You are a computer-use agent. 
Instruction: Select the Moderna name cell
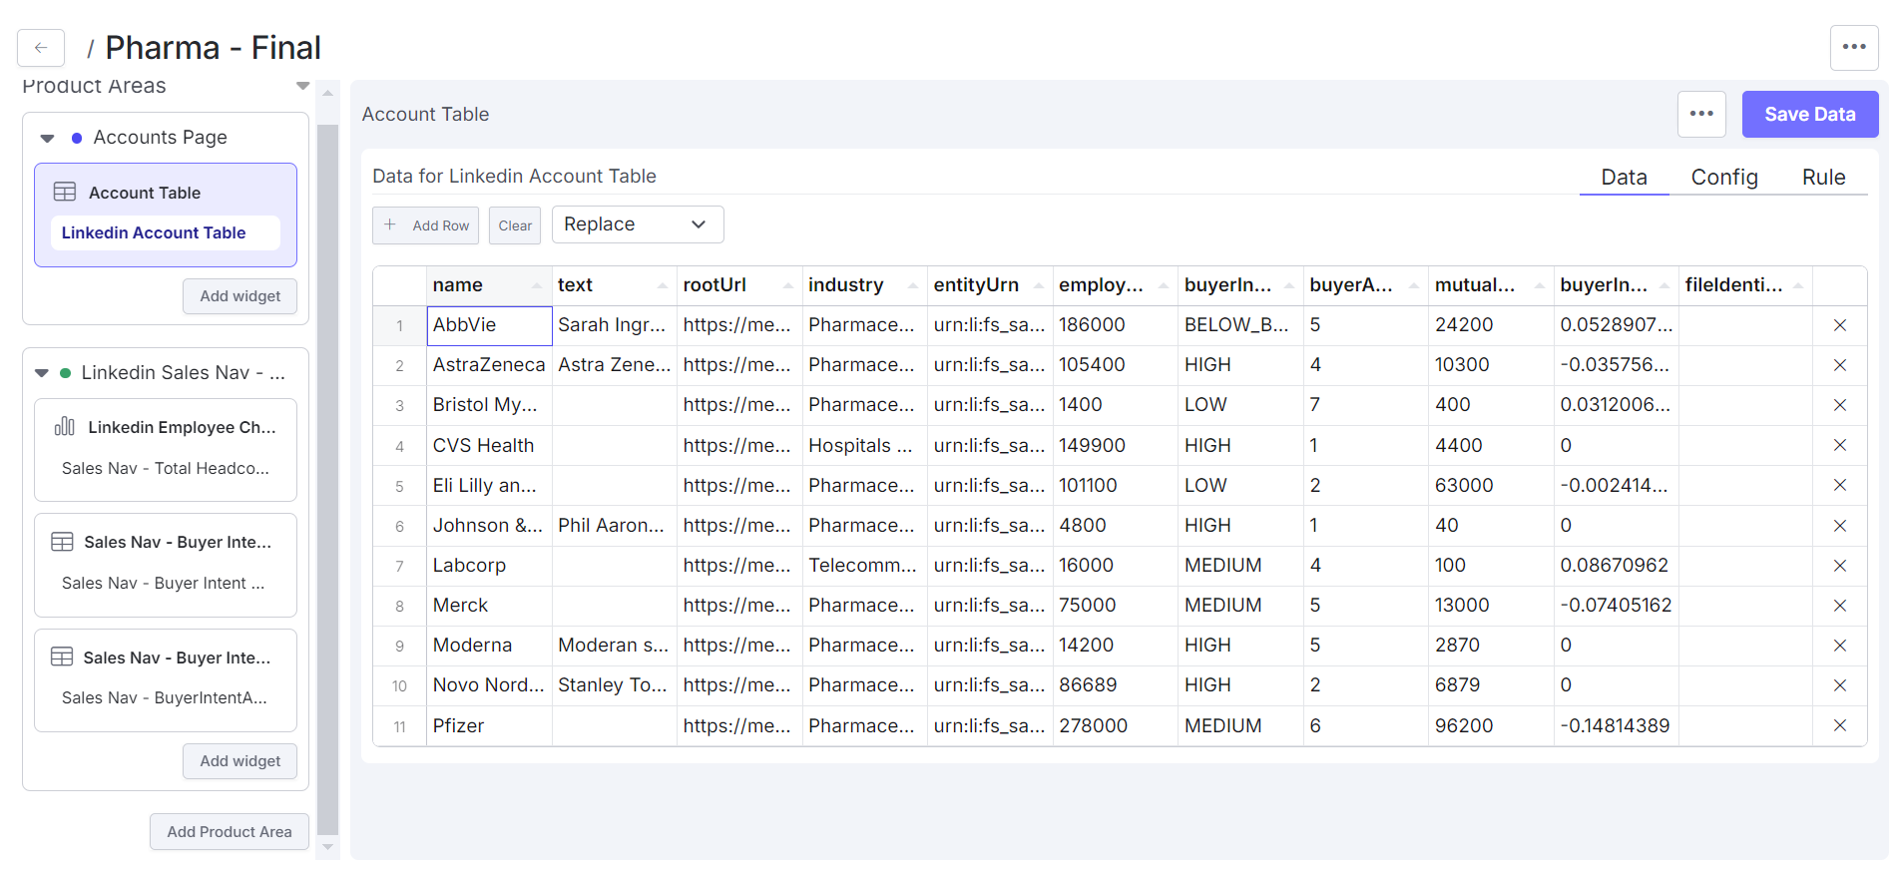[x=489, y=646]
